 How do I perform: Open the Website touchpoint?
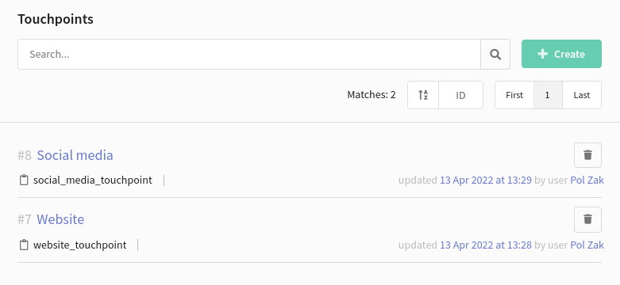tap(60, 219)
